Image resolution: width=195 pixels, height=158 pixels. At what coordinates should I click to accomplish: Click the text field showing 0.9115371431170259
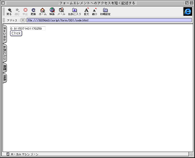coord(28,28)
